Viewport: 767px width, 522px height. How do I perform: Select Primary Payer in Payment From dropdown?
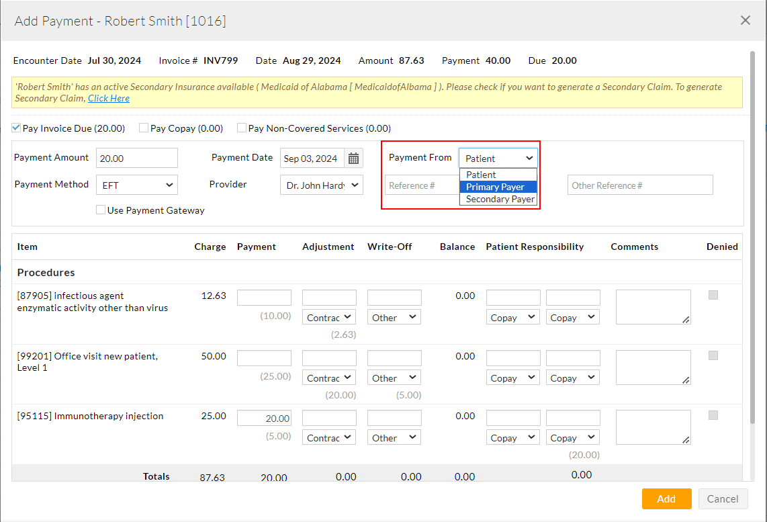click(498, 186)
